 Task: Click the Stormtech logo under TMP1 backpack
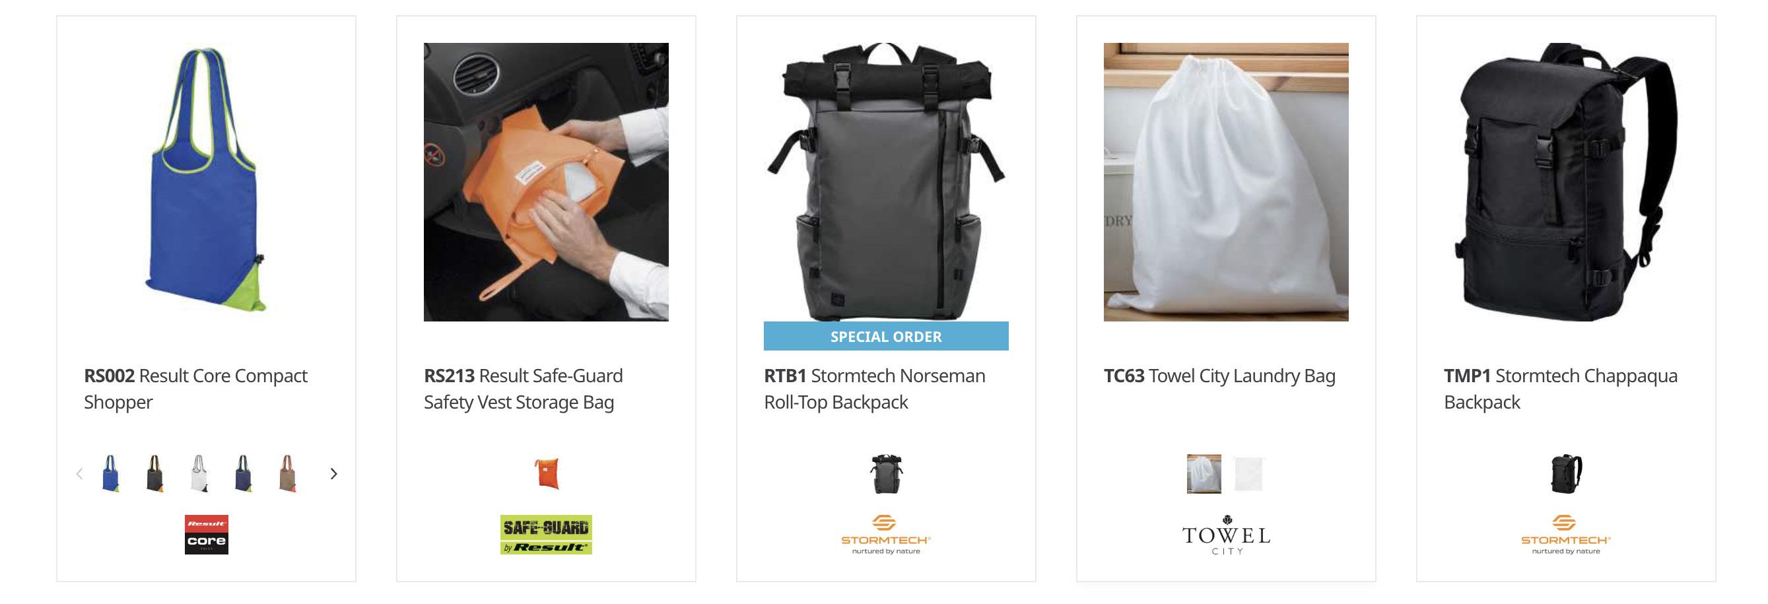tap(1565, 534)
